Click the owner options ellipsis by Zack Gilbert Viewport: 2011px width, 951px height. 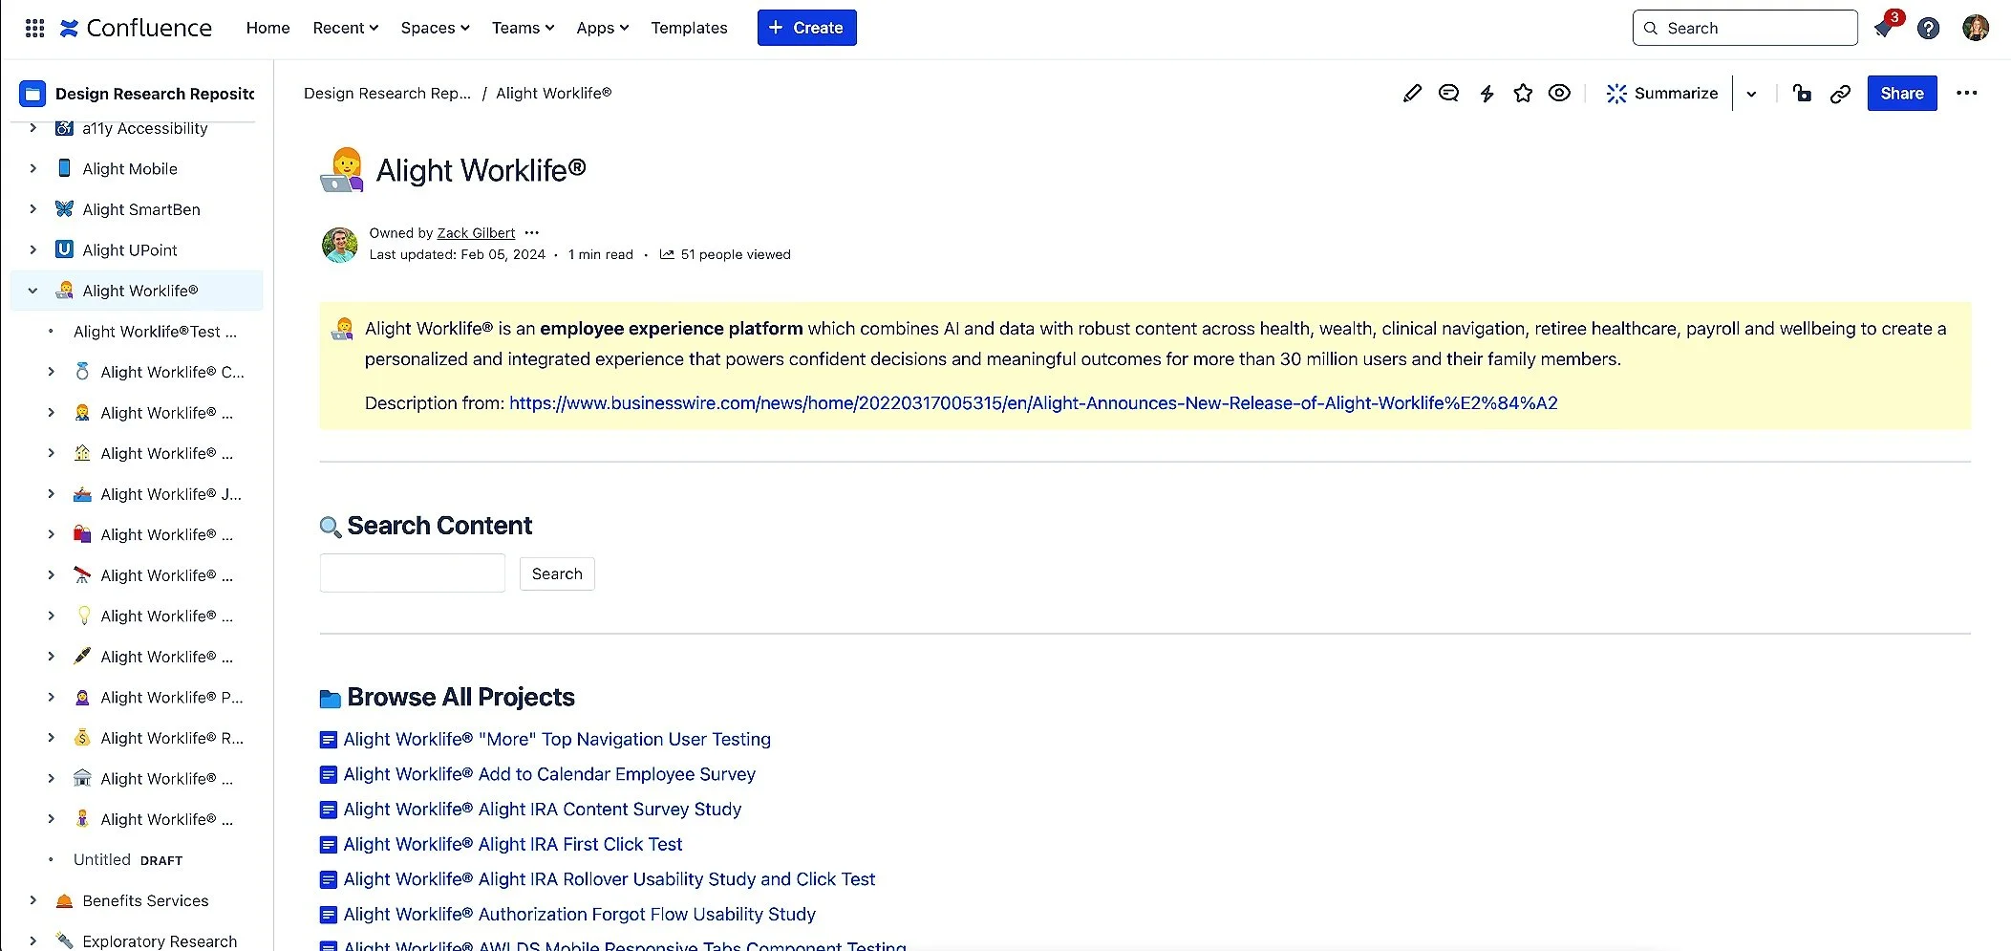click(x=532, y=232)
